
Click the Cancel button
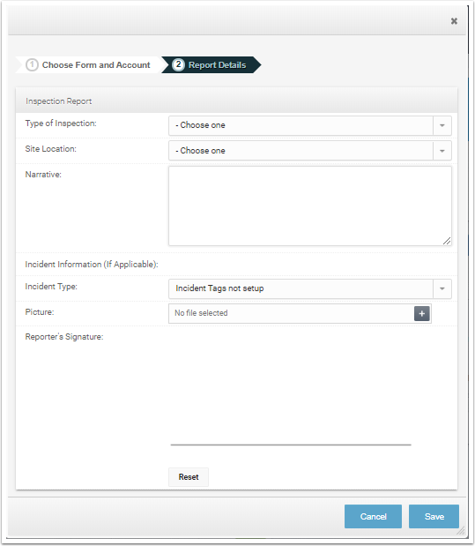pyautogui.click(x=373, y=516)
